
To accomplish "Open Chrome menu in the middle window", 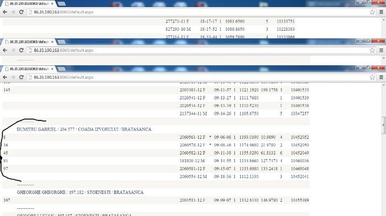I will [382, 51].
